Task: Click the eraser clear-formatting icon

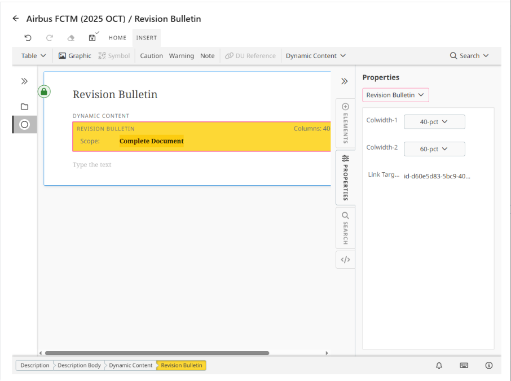Action: [71, 38]
